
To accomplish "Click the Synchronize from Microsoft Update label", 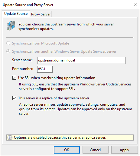I will (41, 43).
